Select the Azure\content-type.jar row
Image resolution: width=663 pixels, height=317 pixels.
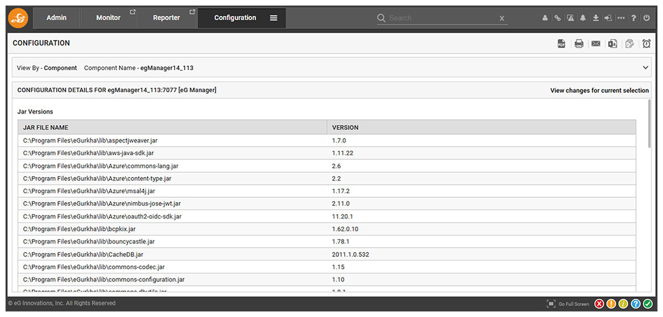tap(327, 179)
